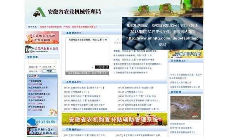Click the 资料搜索 section heading
The width and height of the screenshot is (228, 137).
[x=32, y=57]
